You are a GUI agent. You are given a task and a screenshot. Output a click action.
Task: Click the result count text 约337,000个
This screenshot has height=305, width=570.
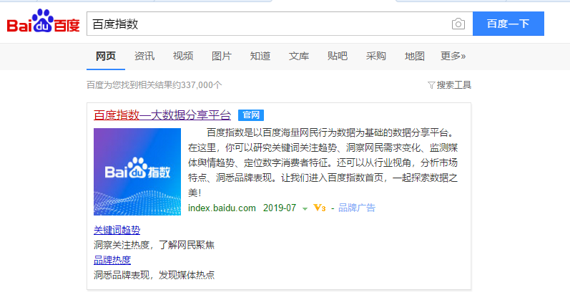(197, 85)
